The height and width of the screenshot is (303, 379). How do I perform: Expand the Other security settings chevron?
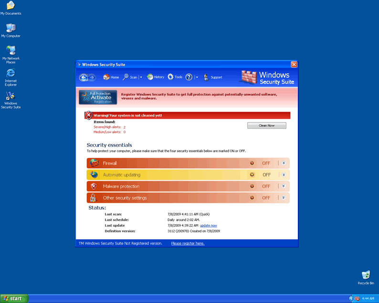tap(284, 198)
